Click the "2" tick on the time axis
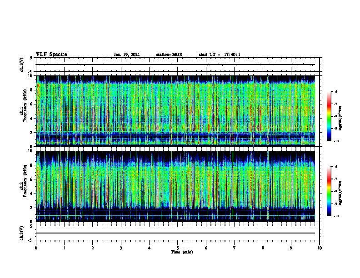Viewport: 360px width, 278px height. pos(93,248)
